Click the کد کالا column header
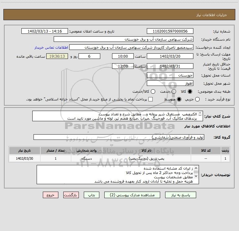 point(206,150)
